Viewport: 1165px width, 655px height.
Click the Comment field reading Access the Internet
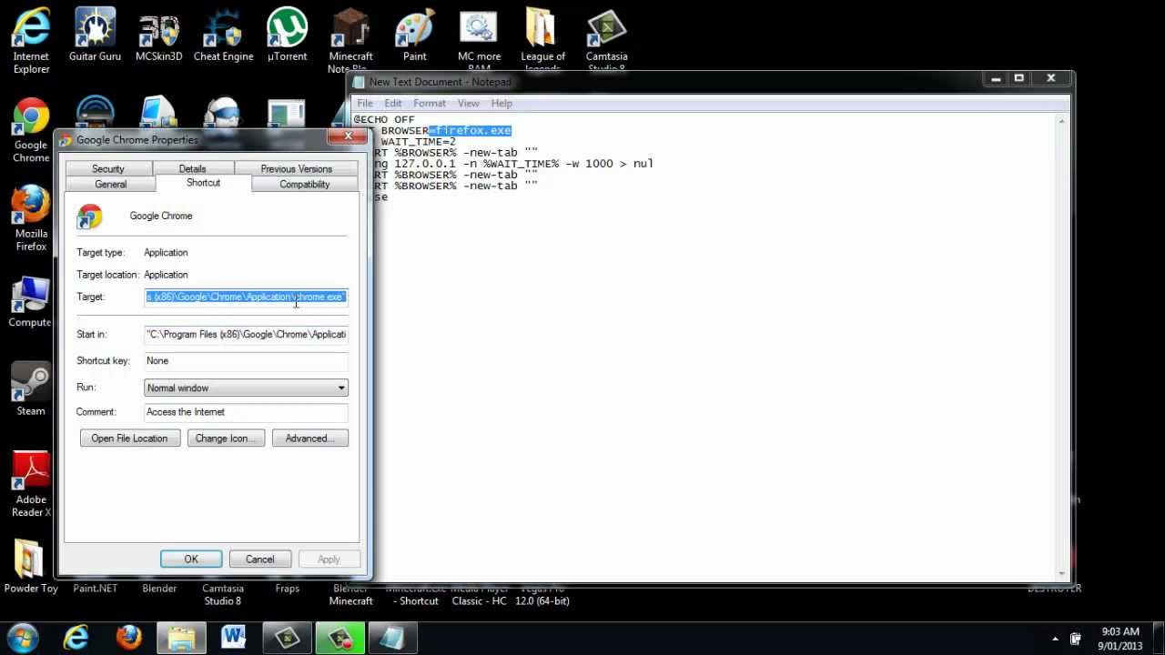tap(246, 412)
